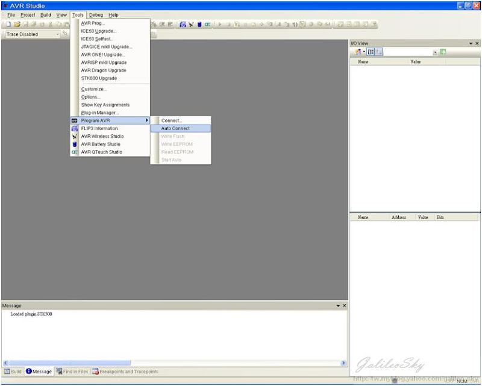Click the Start Debugging toolbar arrow

(220, 24)
